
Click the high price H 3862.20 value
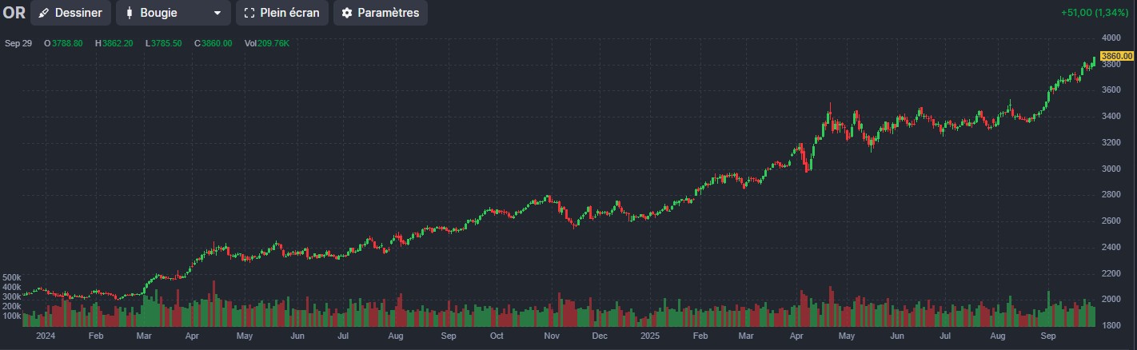(117, 43)
